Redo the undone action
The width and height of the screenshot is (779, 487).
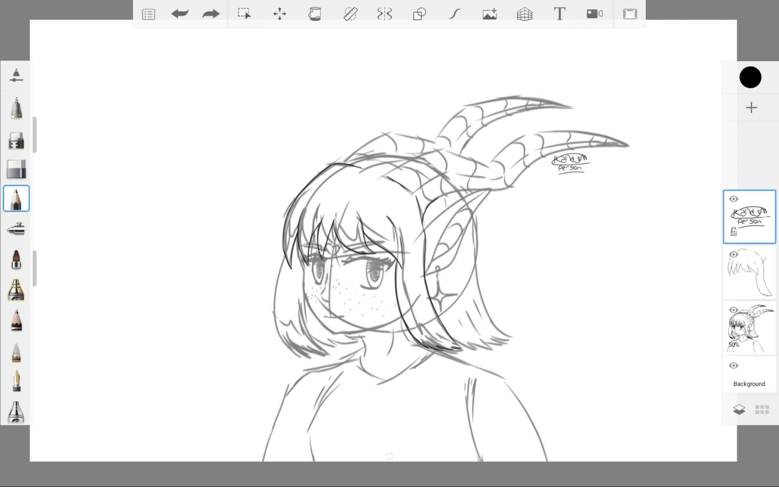coord(210,13)
